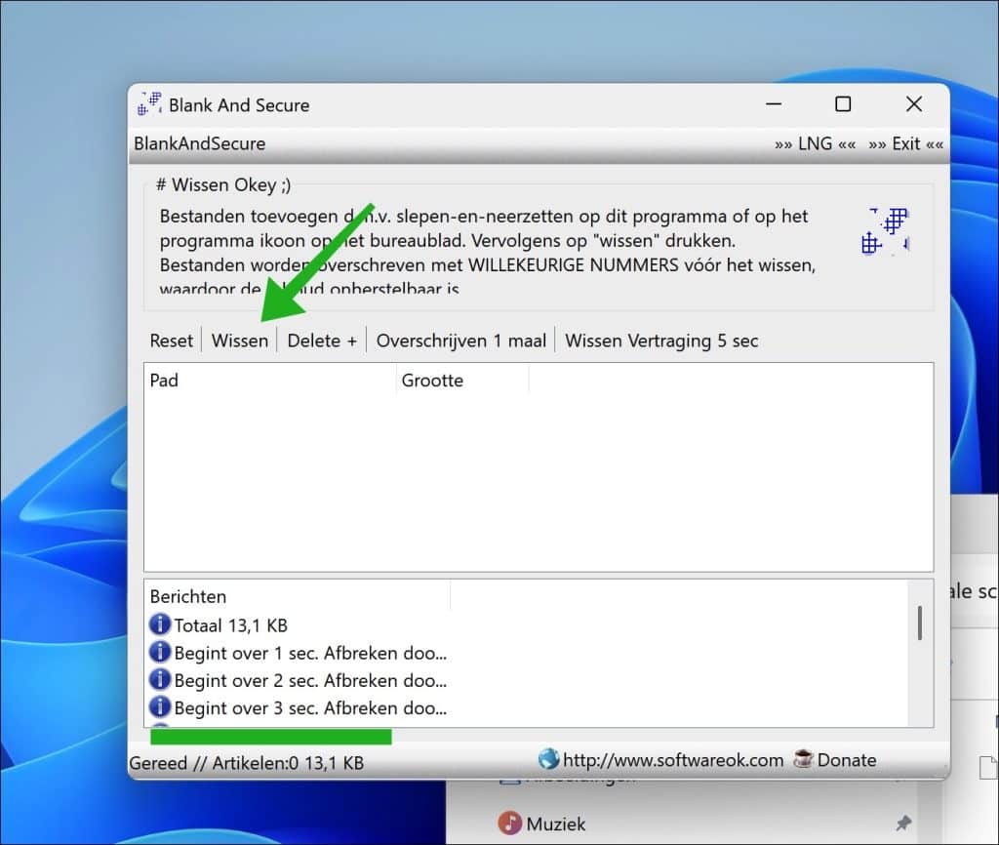Click the blue pixel logo in the info panel

click(x=885, y=230)
